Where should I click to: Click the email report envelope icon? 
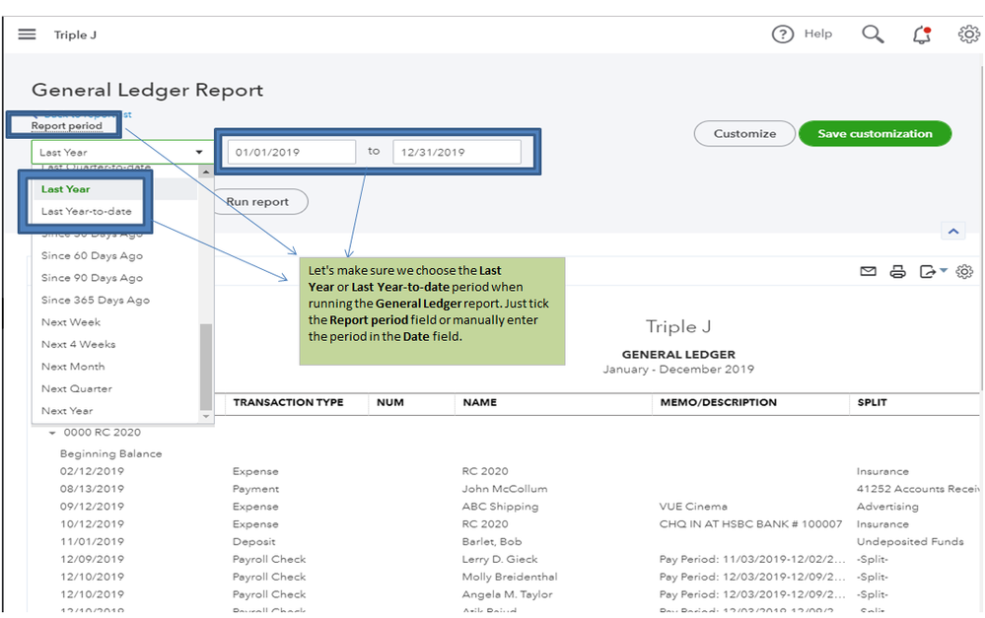pos(868,272)
